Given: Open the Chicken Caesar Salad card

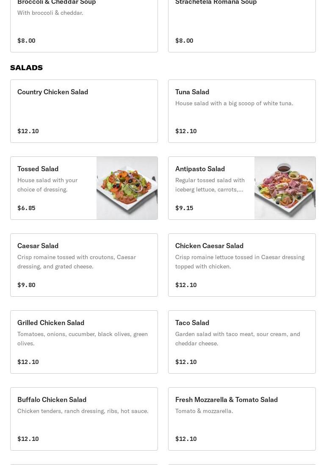Looking at the screenshot, I should [242, 265].
